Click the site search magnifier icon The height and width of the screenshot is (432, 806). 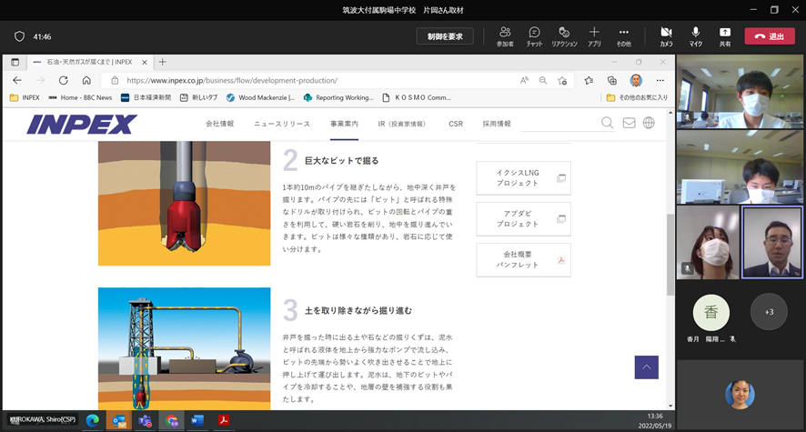[x=607, y=123]
